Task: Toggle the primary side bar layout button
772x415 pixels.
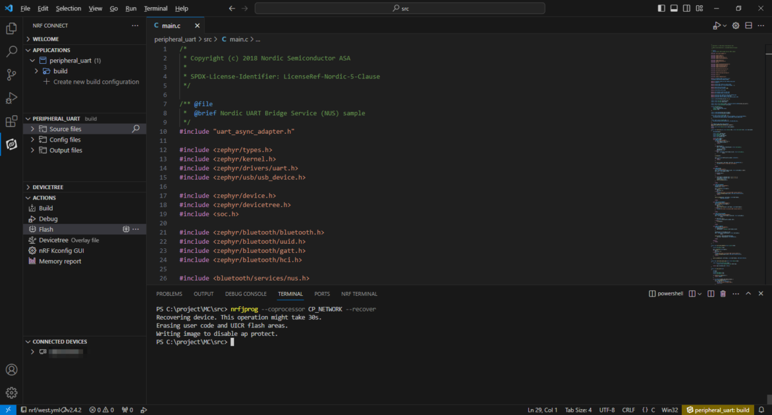Action: [662, 8]
